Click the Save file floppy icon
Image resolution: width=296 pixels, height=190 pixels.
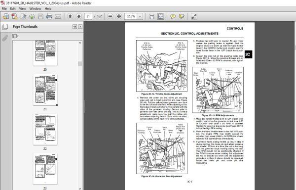[x=40, y=16]
